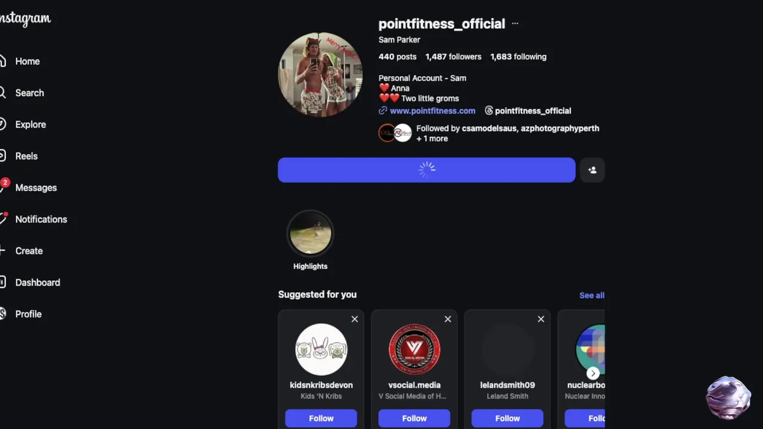
Task: Open the floating assistant orb icon
Action: click(728, 397)
